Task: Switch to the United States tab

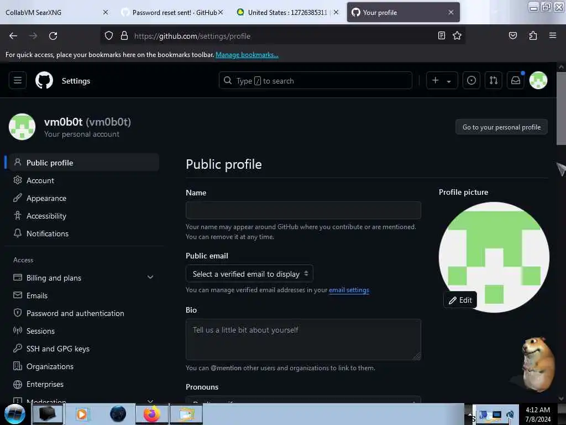Action: click(x=287, y=12)
